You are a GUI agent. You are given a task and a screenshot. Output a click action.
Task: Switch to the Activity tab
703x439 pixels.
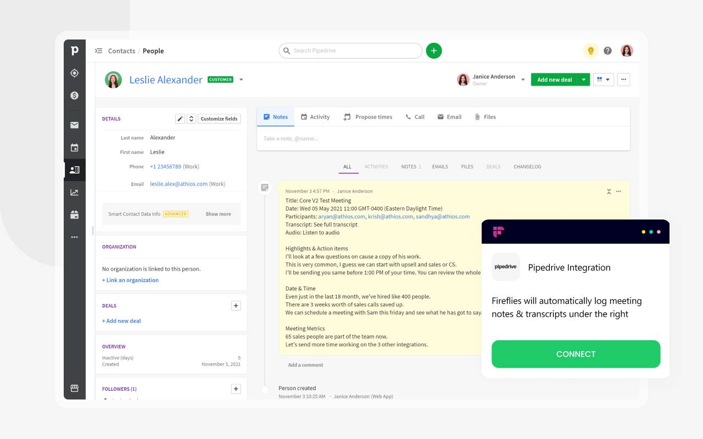pos(315,117)
